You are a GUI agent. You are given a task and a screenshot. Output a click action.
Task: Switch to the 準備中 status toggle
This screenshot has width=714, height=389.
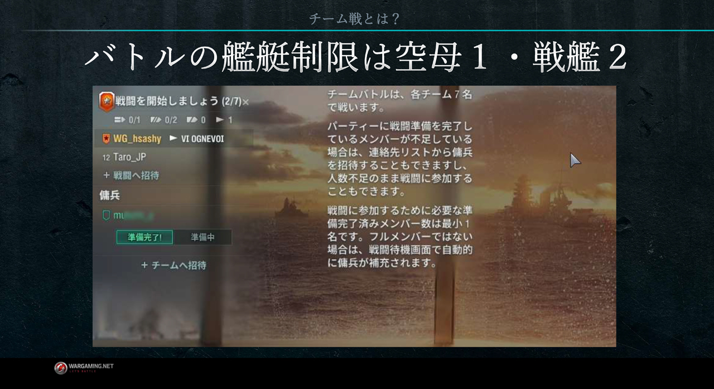tap(202, 237)
